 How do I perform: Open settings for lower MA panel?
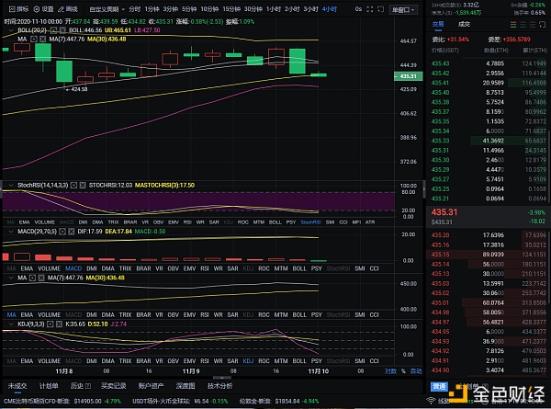coord(32,278)
